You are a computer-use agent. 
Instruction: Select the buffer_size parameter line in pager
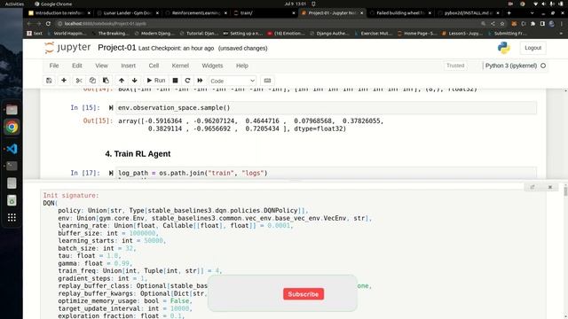click(x=108, y=233)
